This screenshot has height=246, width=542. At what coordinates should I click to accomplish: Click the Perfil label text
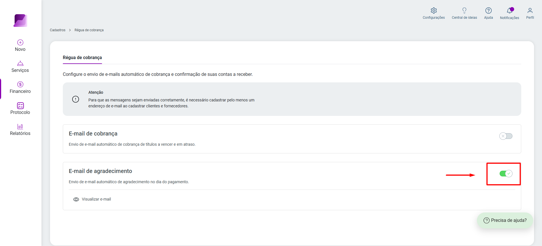click(x=530, y=18)
